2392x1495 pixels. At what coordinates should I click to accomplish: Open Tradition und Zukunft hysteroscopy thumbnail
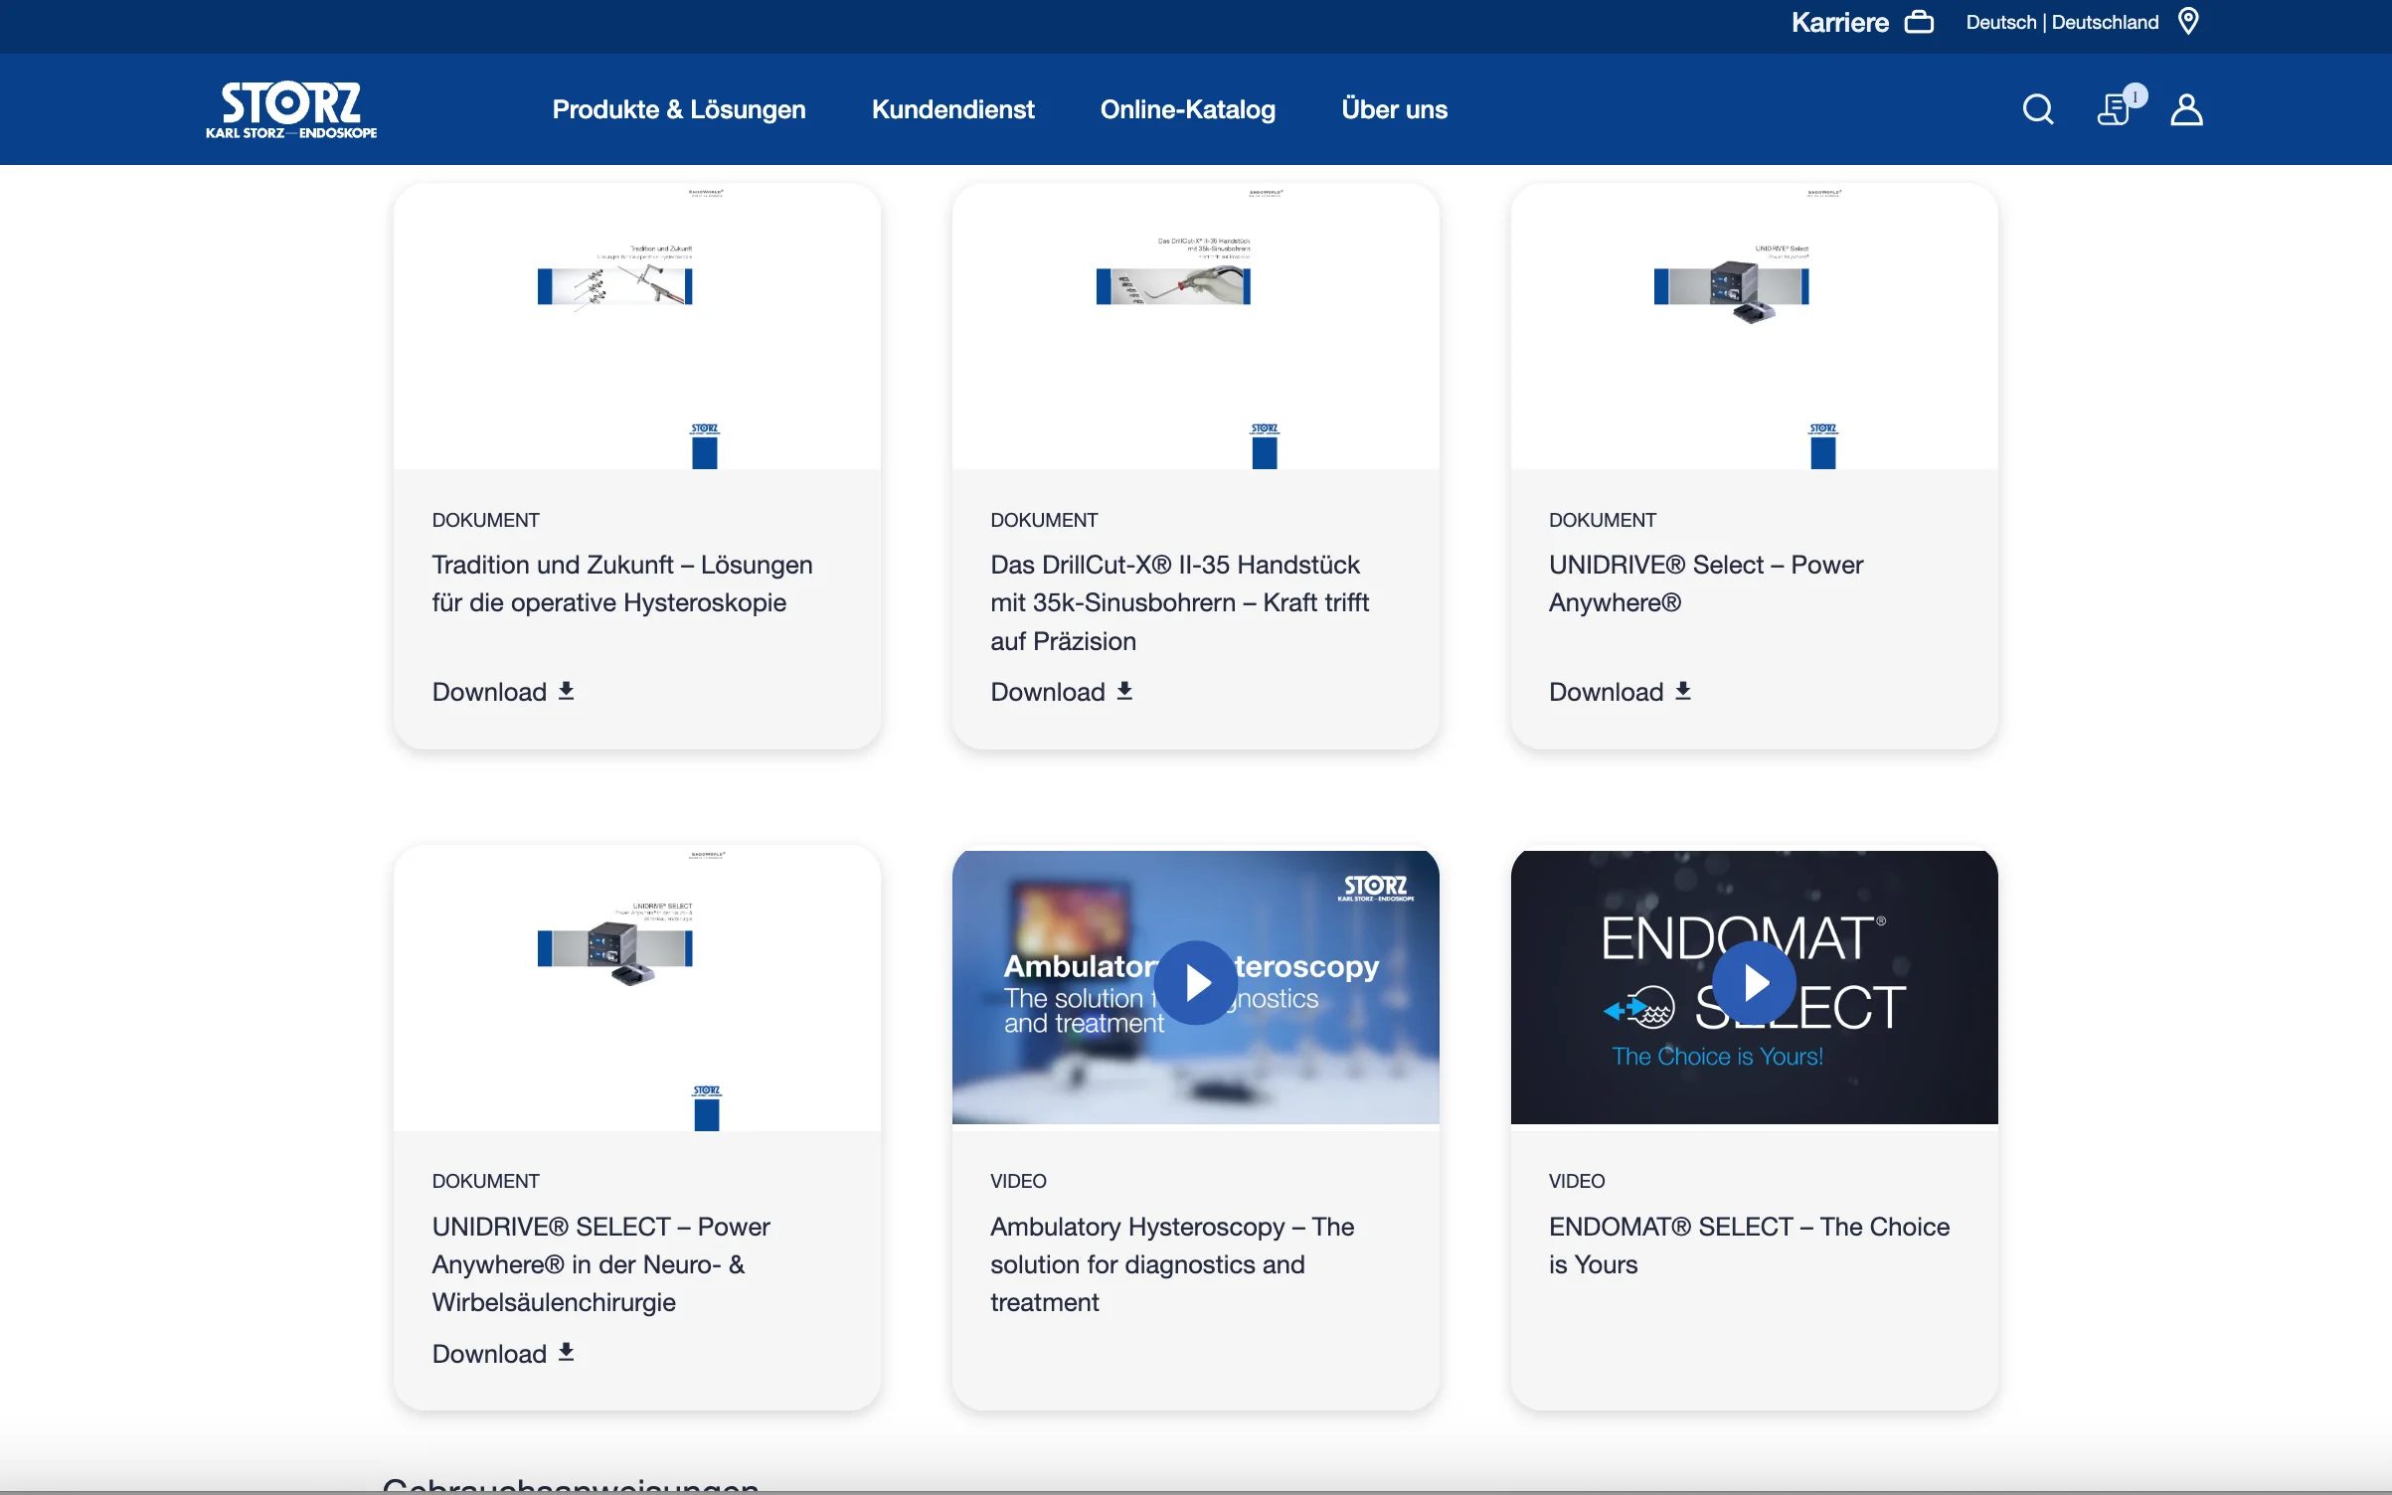tap(637, 325)
